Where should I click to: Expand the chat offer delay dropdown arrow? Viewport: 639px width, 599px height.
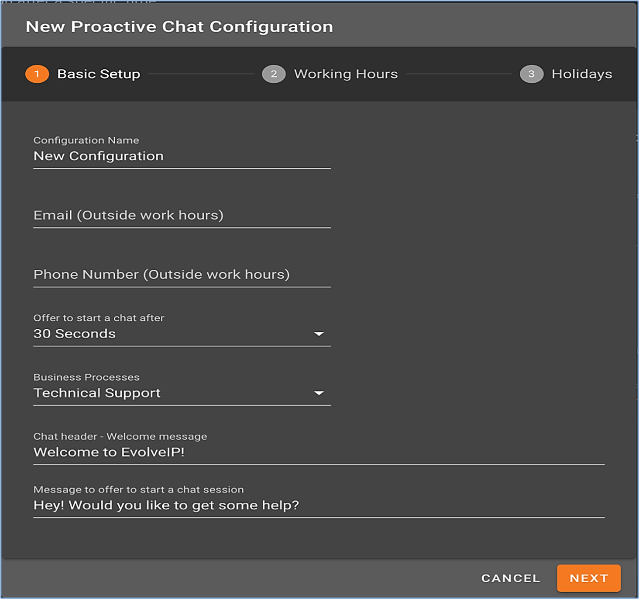coord(319,334)
